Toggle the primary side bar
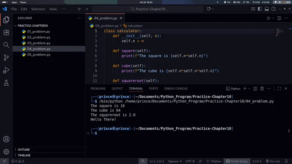Viewport: 292px width, 164px height. [260, 9]
